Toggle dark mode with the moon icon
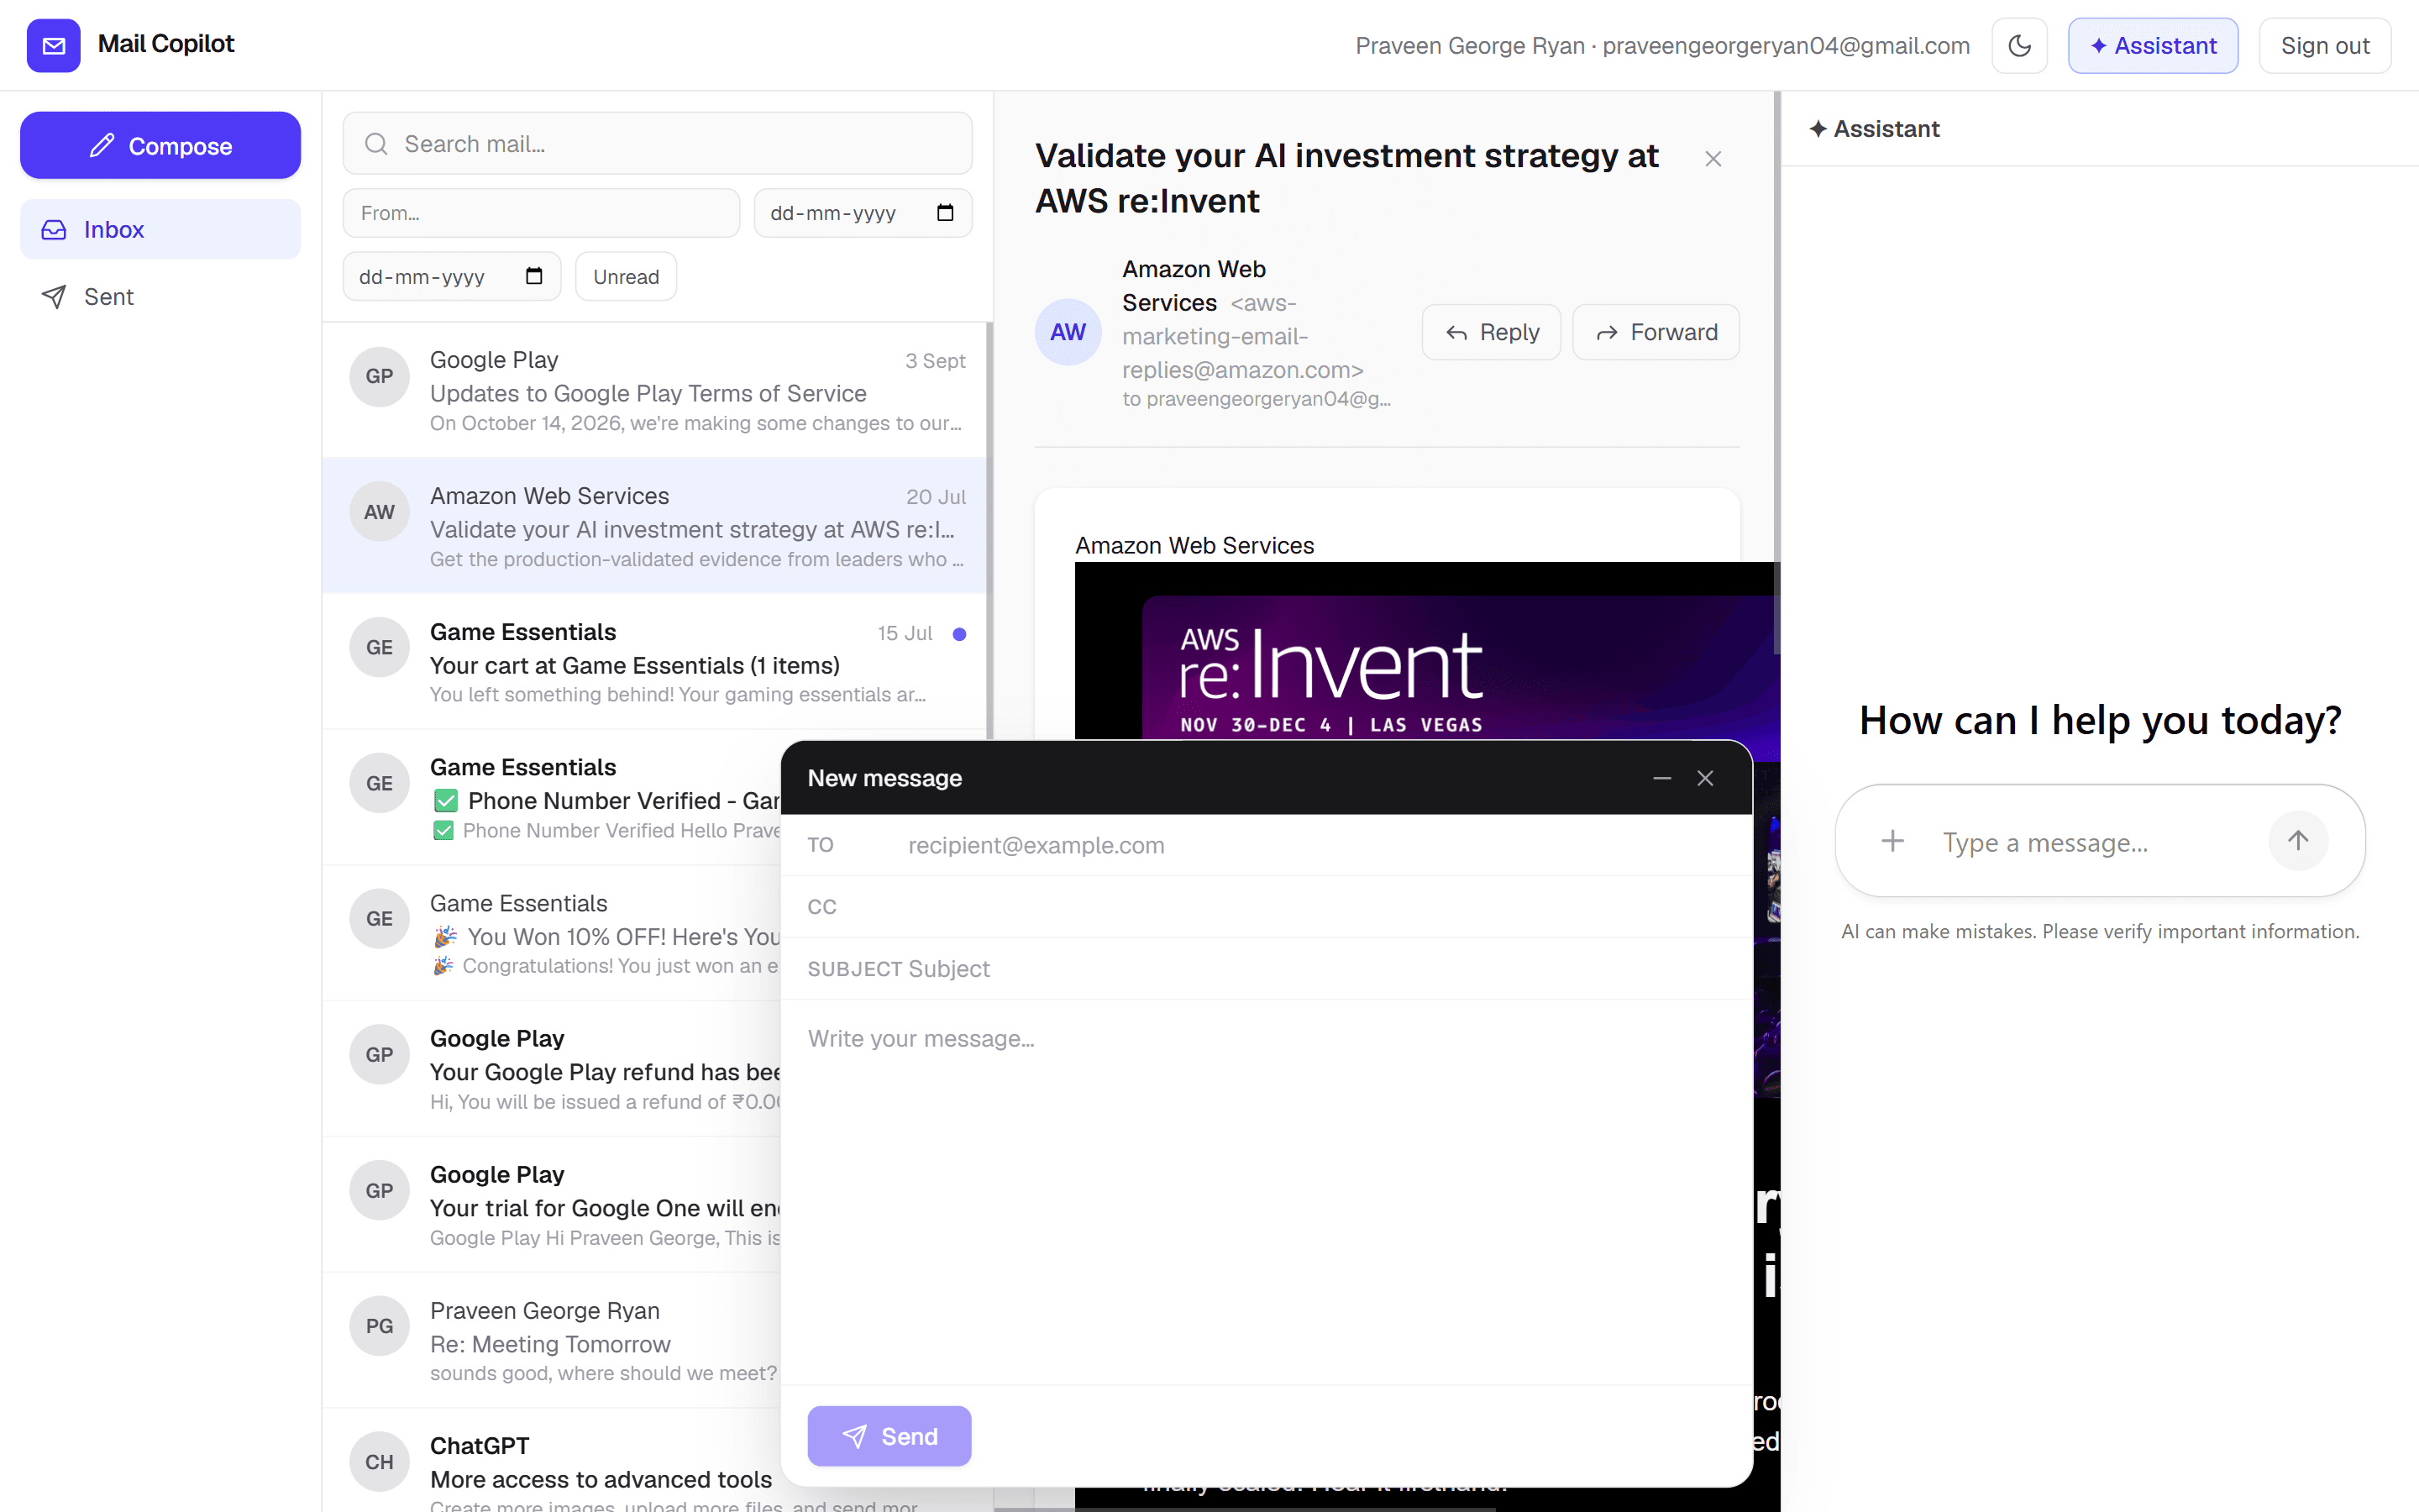Viewport: 2419px width, 1512px height. pos(2019,45)
